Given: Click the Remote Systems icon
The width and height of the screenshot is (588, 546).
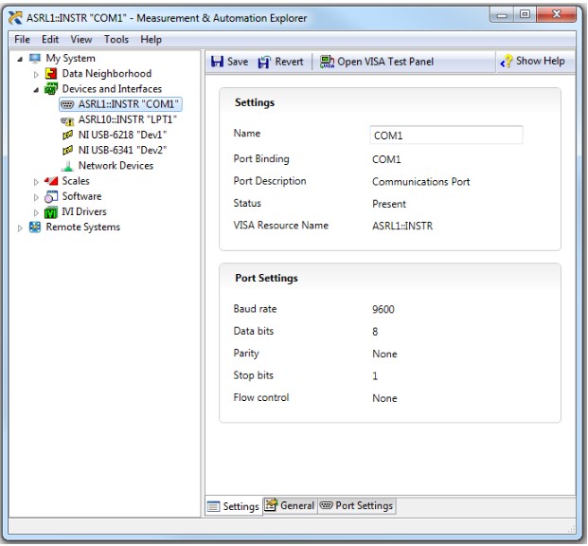Looking at the screenshot, I should [x=35, y=227].
